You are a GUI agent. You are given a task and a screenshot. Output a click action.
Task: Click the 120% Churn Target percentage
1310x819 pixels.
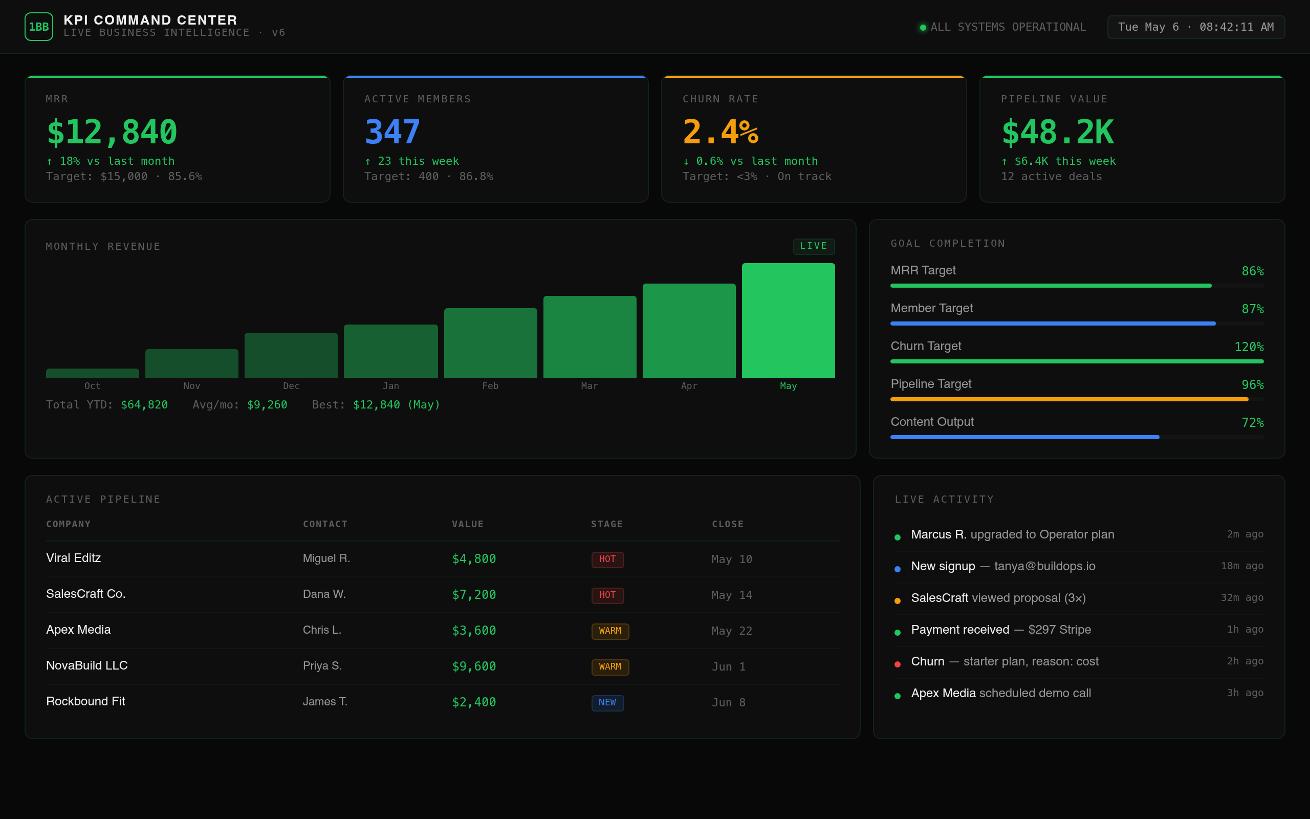pos(1249,347)
